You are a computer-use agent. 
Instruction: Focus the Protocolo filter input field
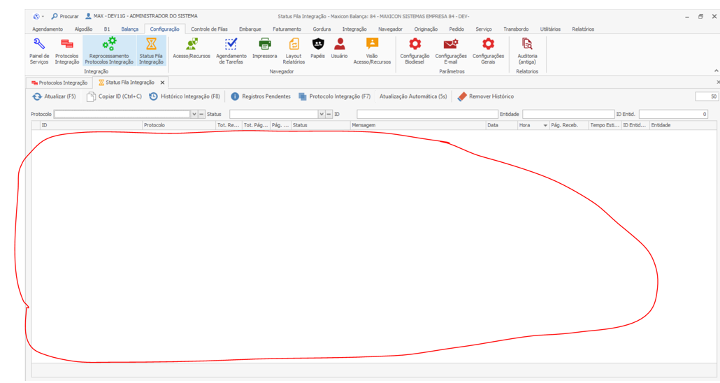tap(122, 114)
